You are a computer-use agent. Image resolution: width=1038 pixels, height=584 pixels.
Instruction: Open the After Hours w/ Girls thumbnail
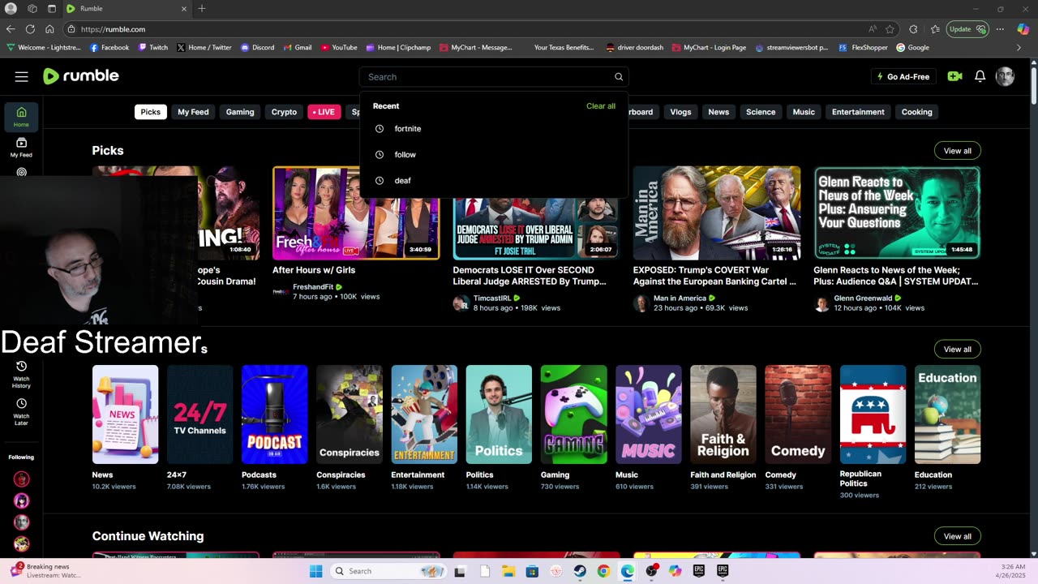pos(356,213)
